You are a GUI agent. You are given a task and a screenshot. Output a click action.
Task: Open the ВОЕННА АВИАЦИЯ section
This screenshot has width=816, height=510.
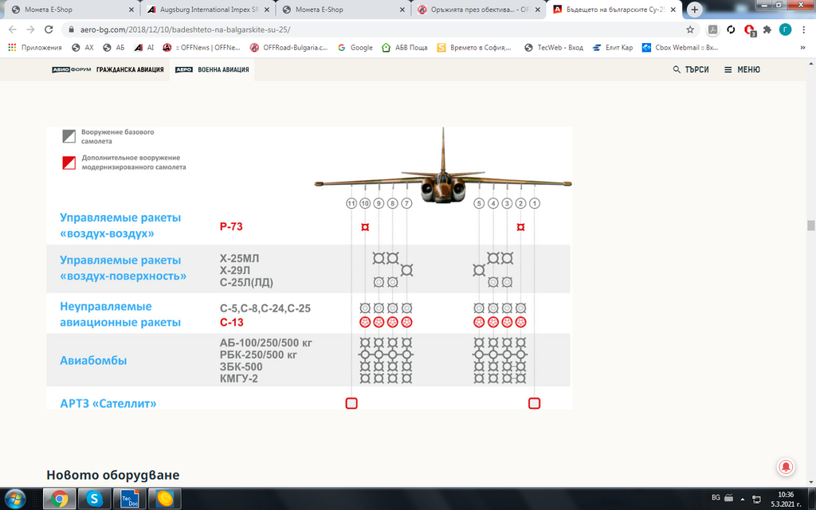[212, 69]
